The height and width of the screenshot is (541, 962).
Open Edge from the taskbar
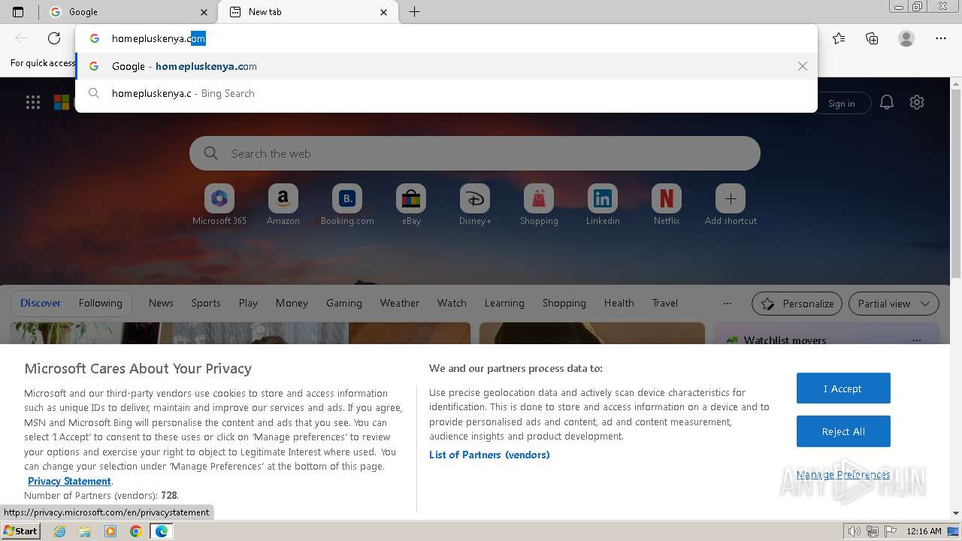coord(161,531)
